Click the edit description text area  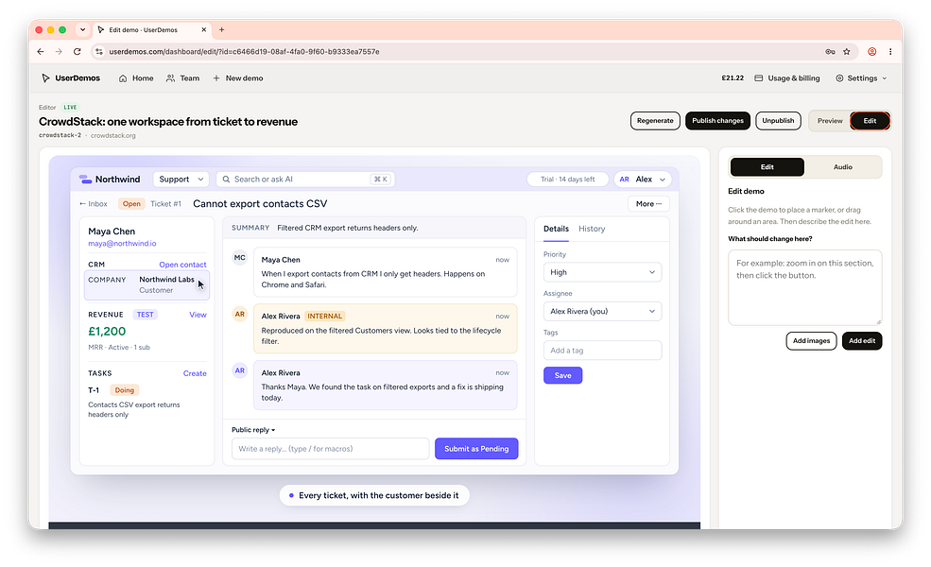(x=804, y=287)
